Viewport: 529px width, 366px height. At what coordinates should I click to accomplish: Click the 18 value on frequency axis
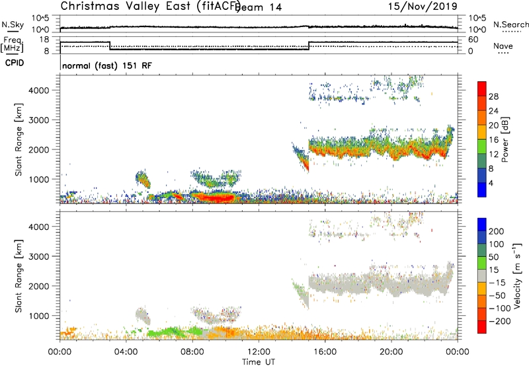click(44, 40)
